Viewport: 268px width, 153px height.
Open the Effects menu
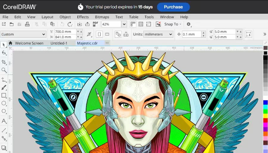point(83,17)
